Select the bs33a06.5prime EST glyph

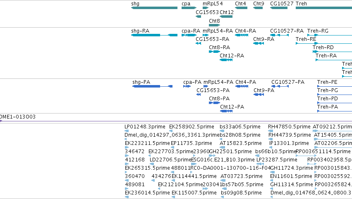pos(222,131)
